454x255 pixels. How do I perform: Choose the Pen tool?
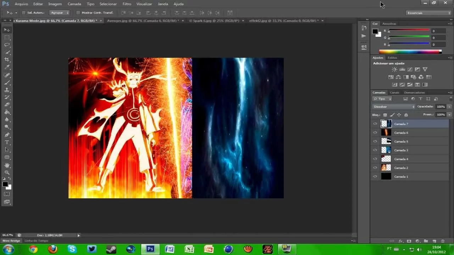click(7, 135)
